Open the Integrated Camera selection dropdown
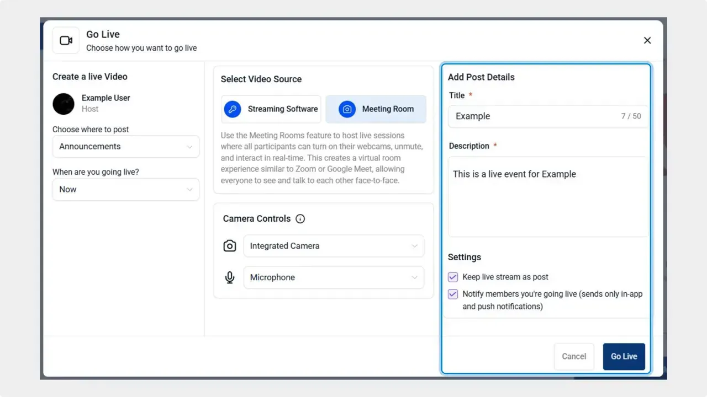 (334, 245)
